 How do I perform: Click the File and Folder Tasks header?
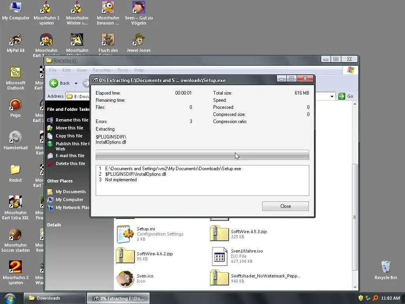(68, 109)
